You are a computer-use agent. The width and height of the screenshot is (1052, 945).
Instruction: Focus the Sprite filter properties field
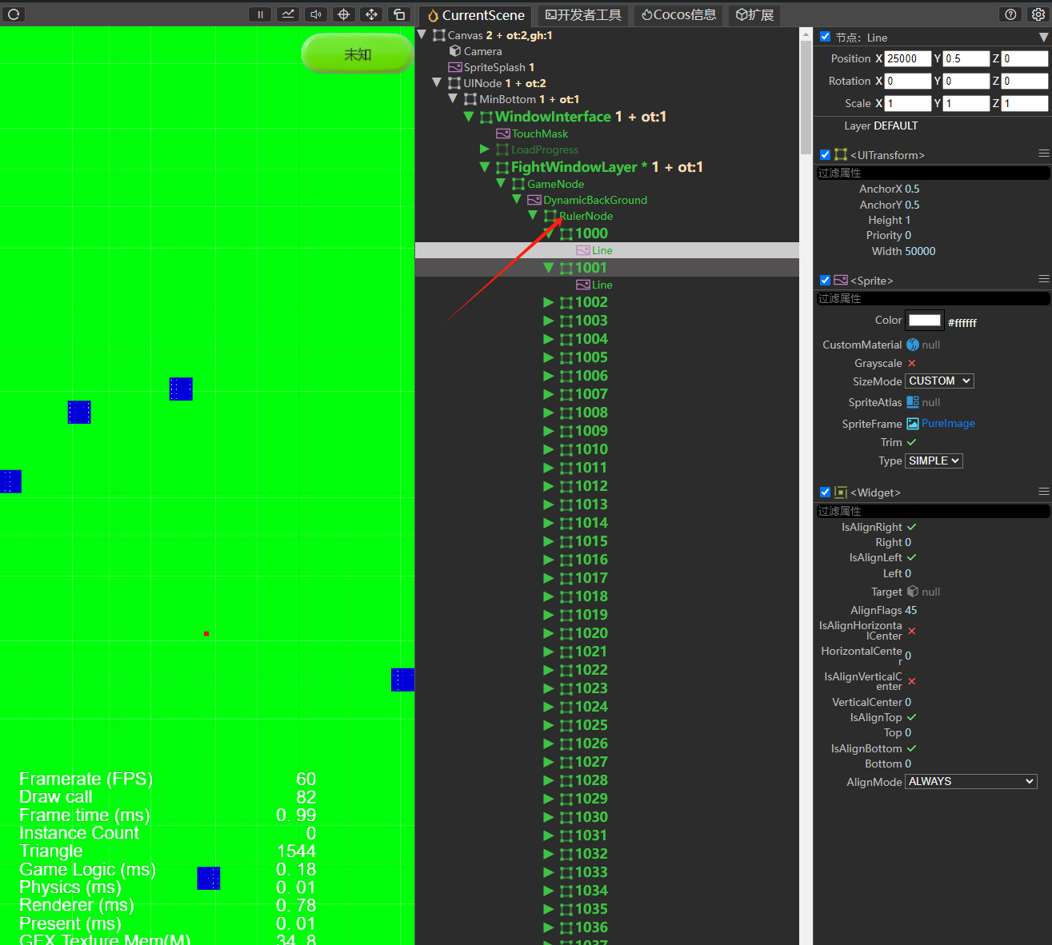[933, 298]
